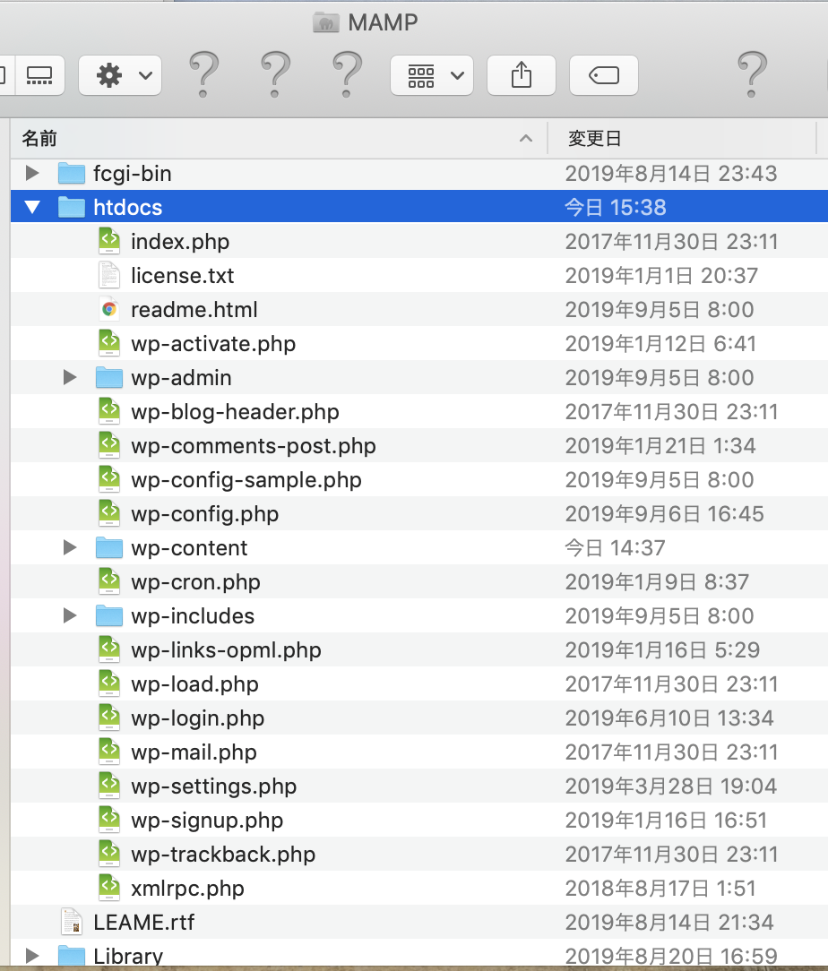Select the wp-signup.php file name
This screenshot has width=828, height=971.
(208, 821)
